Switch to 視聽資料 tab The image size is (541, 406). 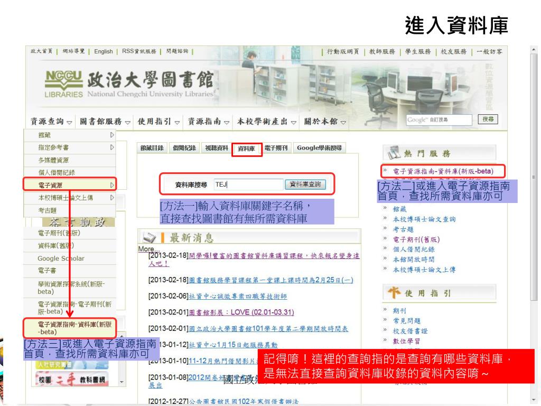click(x=216, y=148)
